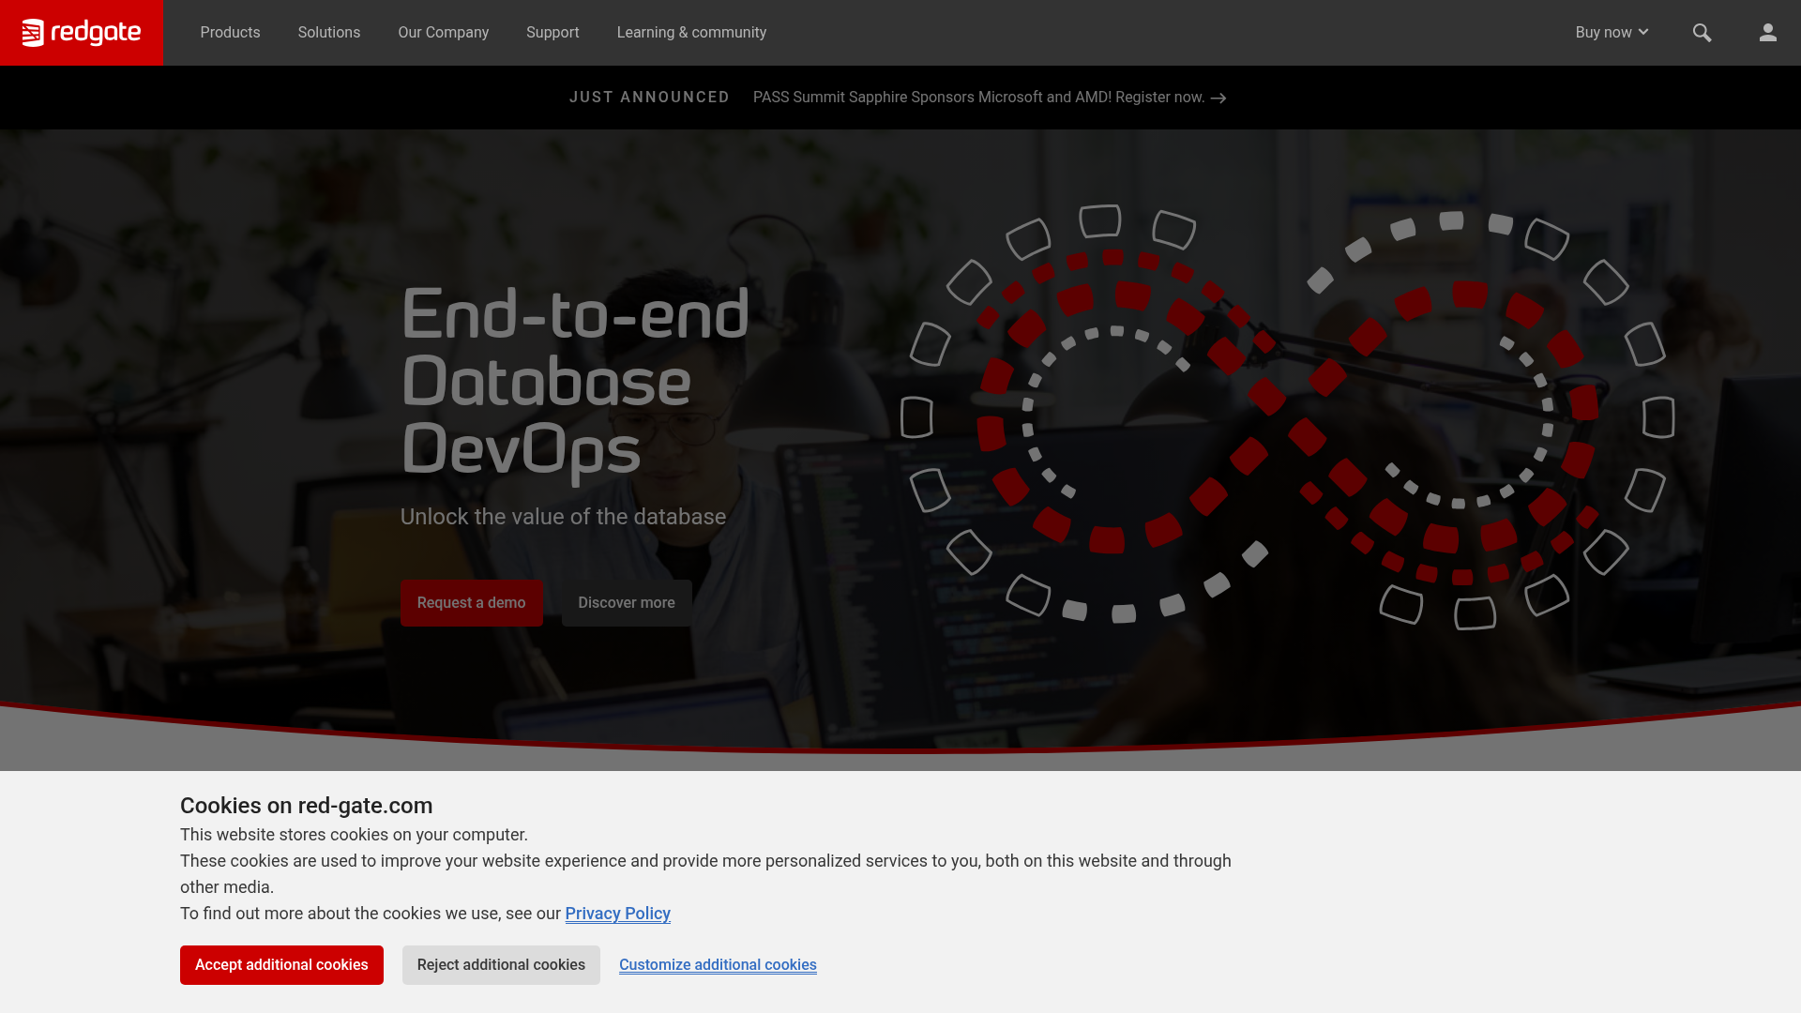Click the user account person icon
The image size is (1801, 1013).
tap(1768, 32)
